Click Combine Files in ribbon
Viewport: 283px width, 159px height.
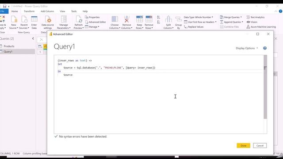click(x=229, y=27)
